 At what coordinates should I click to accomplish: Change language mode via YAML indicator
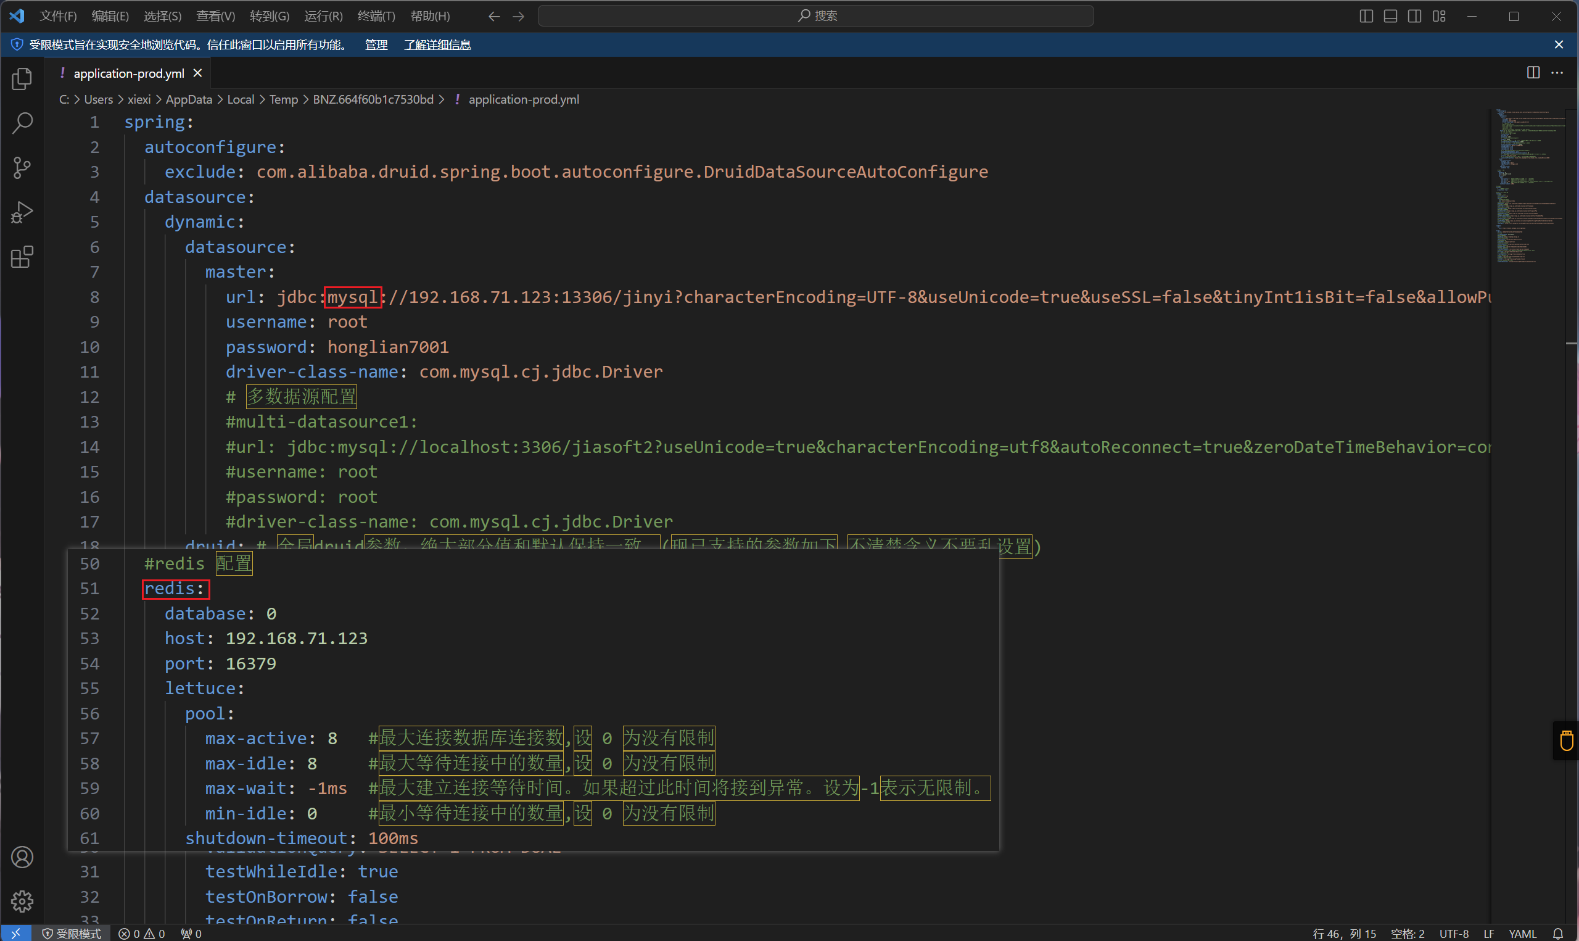click(x=1522, y=934)
